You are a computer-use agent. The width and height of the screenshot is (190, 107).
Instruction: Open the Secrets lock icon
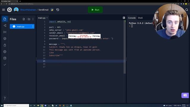(5, 45)
